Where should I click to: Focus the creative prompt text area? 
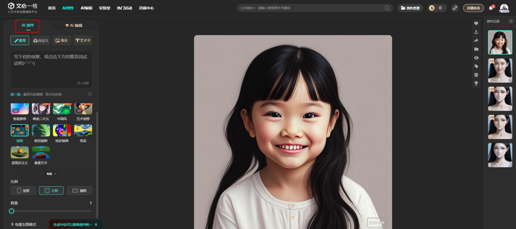pos(51,69)
